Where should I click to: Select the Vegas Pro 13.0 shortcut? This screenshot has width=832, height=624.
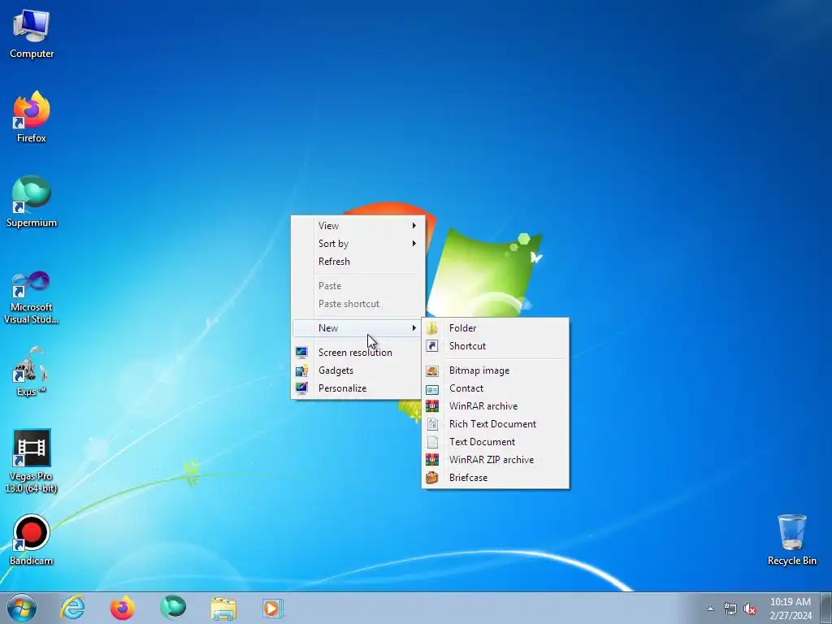pos(32,461)
